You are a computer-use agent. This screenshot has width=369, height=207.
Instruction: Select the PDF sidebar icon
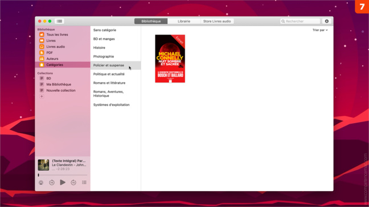(x=42, y=53)
